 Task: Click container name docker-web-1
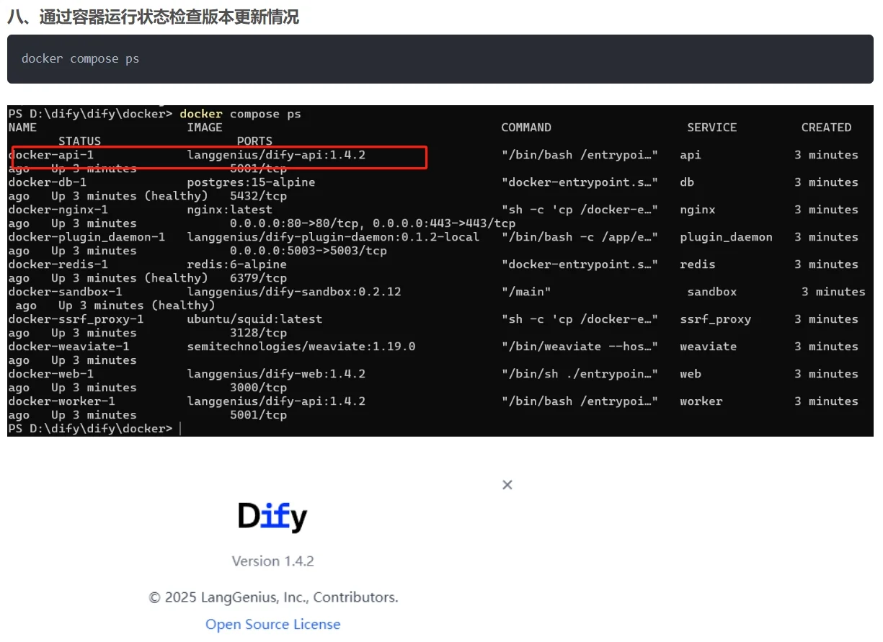50,374
